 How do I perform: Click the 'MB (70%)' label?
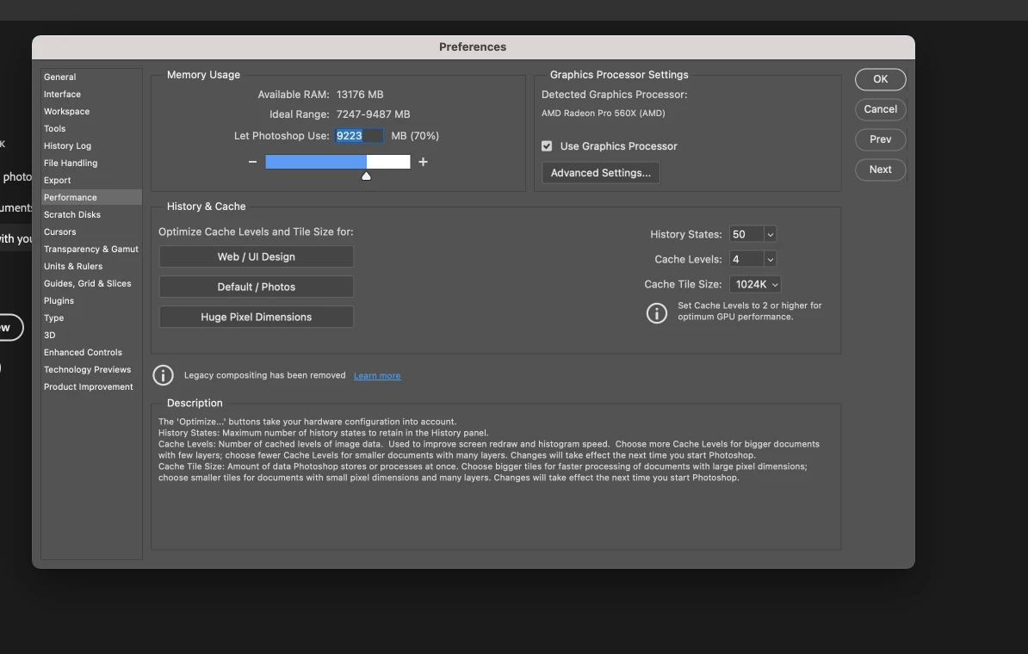[415, 136]
